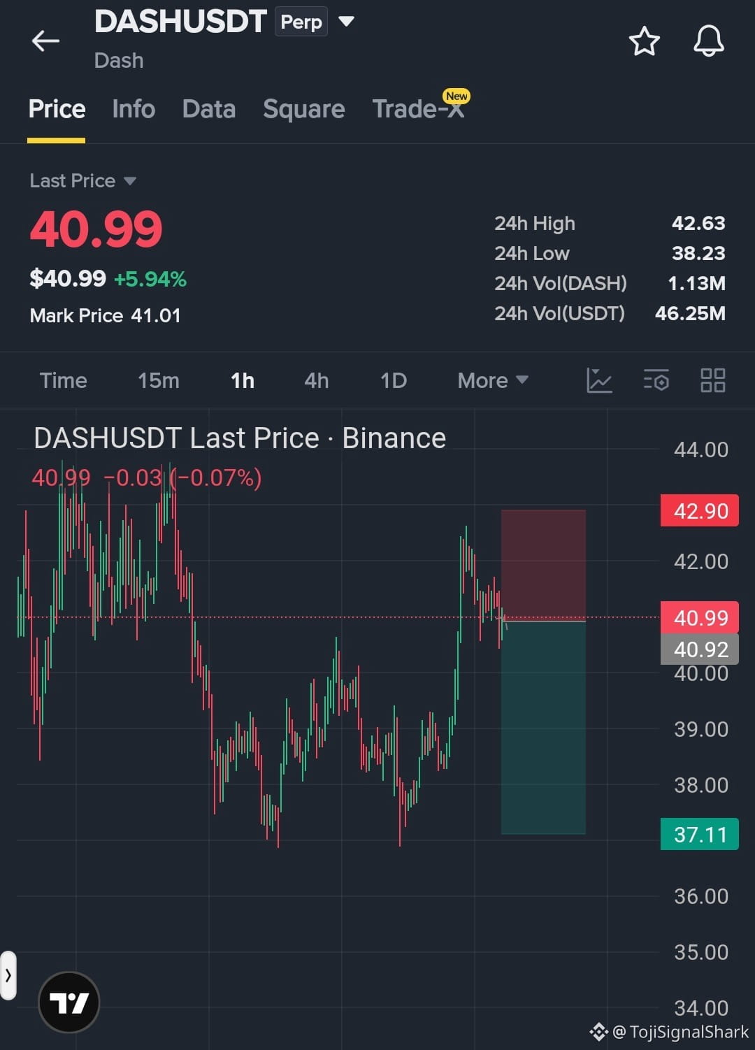Open the Last Price type dropdown
Viewport: 755px width, 1050px height.
point(82,181)
